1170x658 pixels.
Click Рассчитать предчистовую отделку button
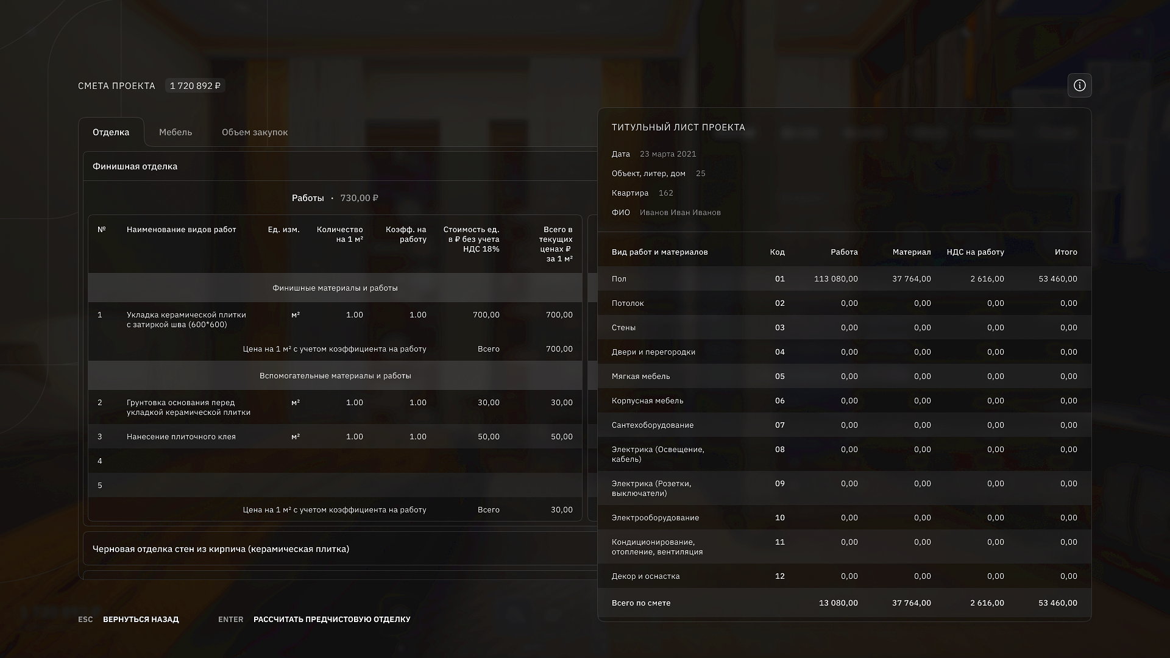(x=331, y=619)
